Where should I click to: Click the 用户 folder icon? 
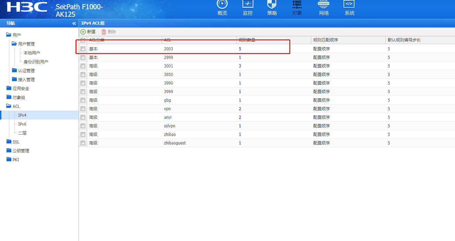pyautogui.click(x=9, y=35)
